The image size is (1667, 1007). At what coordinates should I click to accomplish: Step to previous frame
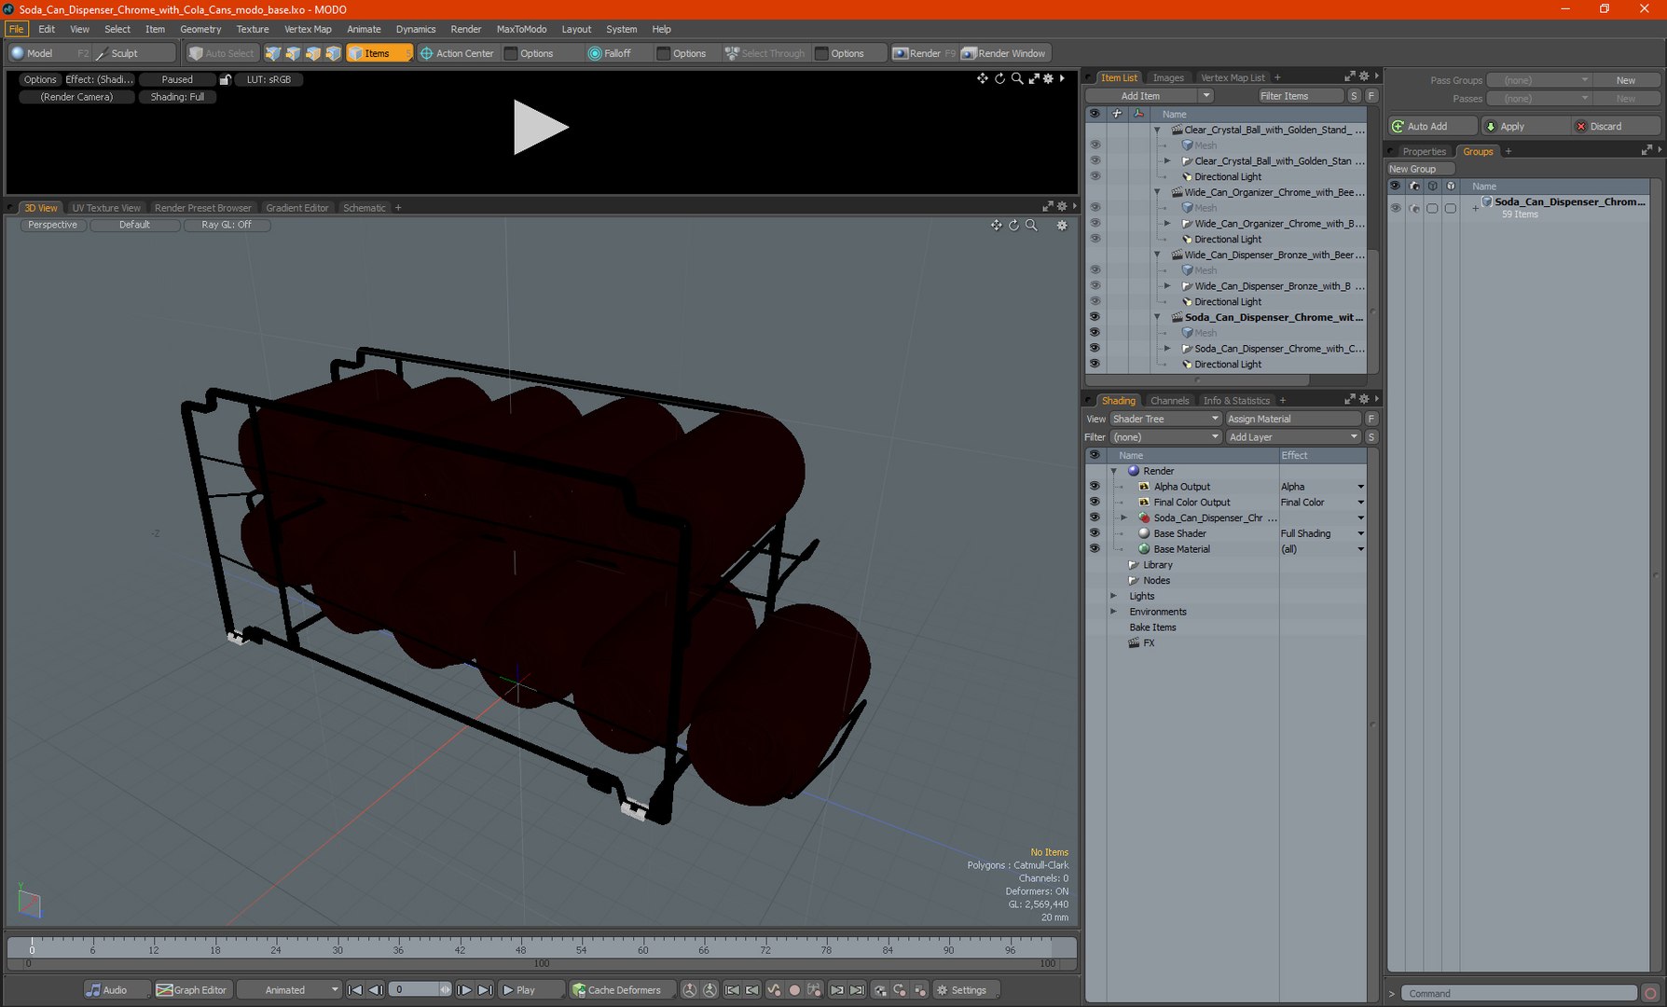pos(376,989)
